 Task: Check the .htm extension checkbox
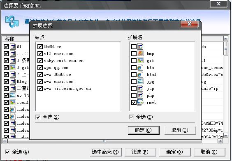coord(134,67)
